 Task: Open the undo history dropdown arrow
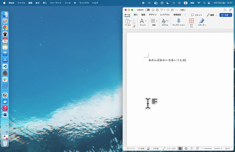click(164, 10)
